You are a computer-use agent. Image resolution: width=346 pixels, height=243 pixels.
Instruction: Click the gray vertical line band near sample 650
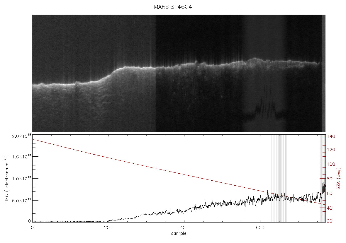click(x=279, y=179)
